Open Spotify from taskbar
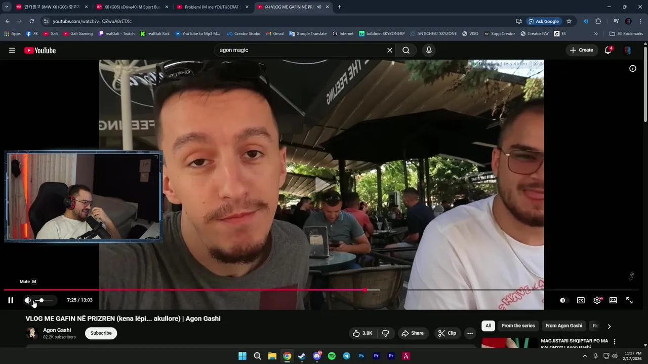The height and width of the screenshot is (364, 648). click(x=332, y=356)
